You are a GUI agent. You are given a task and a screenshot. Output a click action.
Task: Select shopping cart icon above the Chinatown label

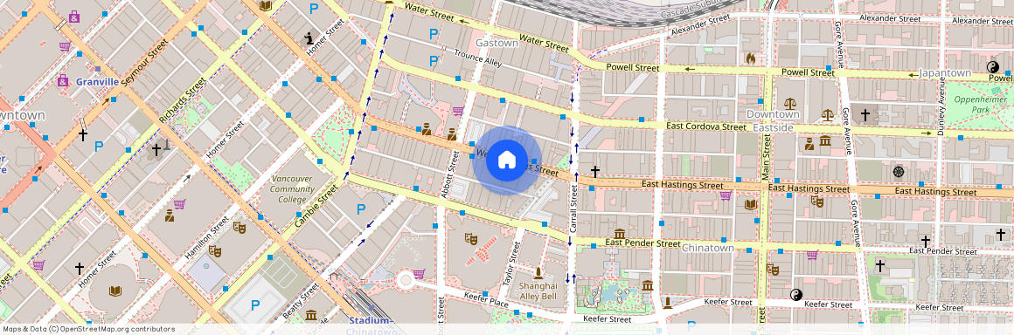click(x=726, y=195)
